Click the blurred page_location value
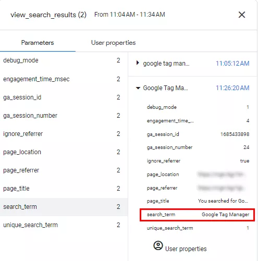 tap(222, 175)
